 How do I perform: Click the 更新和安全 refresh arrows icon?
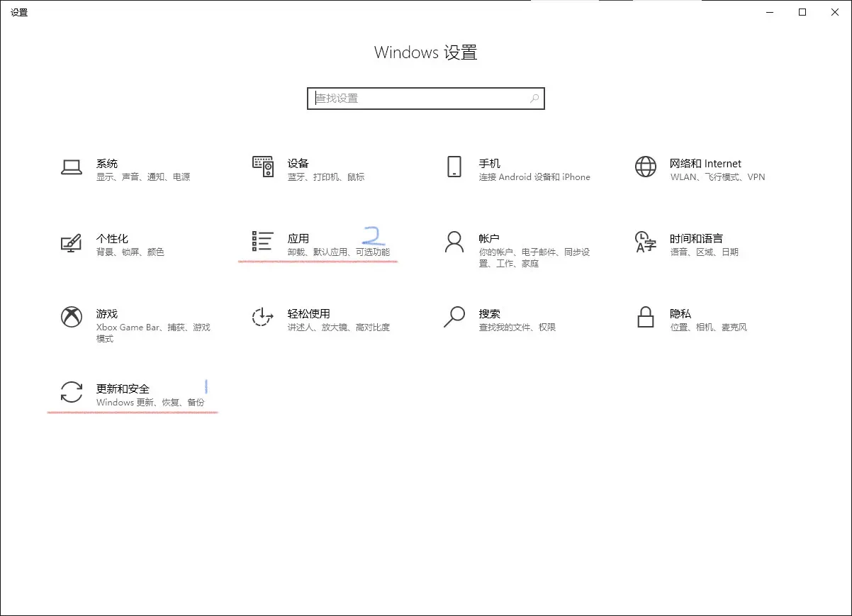[x=72, y=392]
